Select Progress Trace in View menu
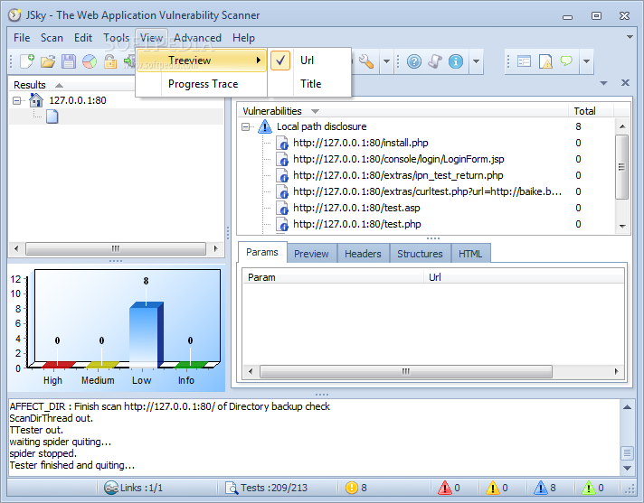The width and height of the screenshot is (644, 503). (x=203, y=84)
